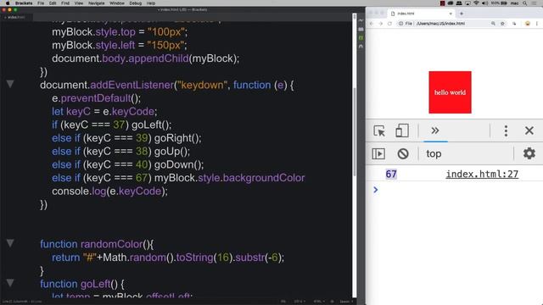Open the Chrome three-dot menu
Image resolution: width=543 pixels, height=305 pixels.
tap(537, 24)
